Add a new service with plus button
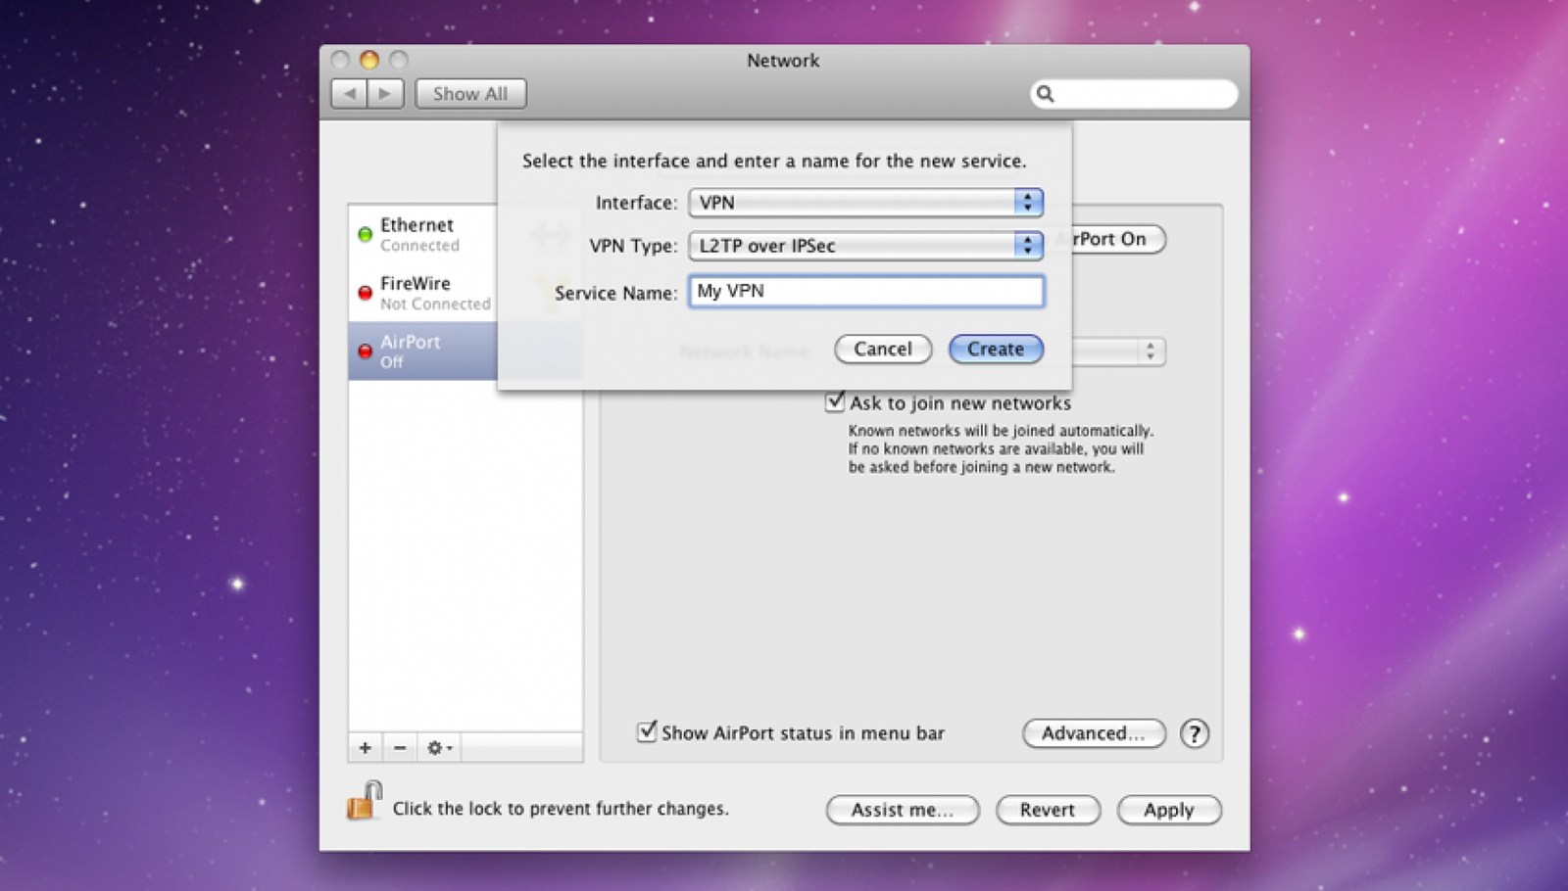The width and height of the screenshot is (1568, 891). click(365, 748)
